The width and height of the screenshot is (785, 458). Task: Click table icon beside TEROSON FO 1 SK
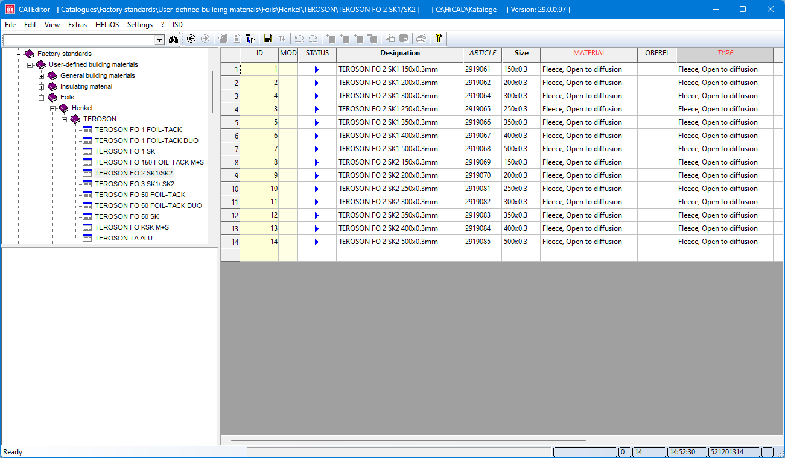pyautogui.click(x=87, y=152)
